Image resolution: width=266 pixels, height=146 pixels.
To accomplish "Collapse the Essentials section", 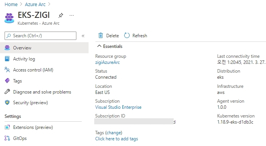I will pos(99,46).
